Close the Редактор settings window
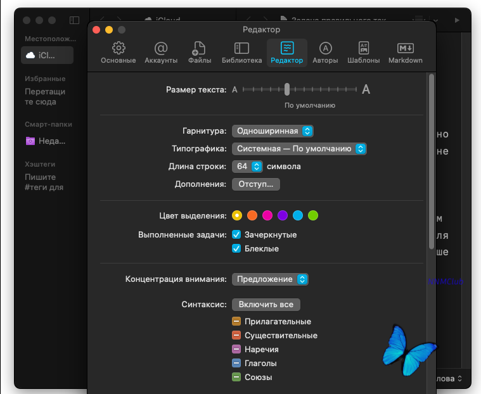The width and height of the screenshot is (481, 394). 96,30
